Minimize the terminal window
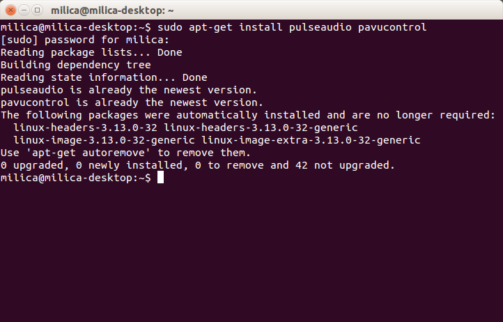 pyautogui.click(x=22, y=10)
